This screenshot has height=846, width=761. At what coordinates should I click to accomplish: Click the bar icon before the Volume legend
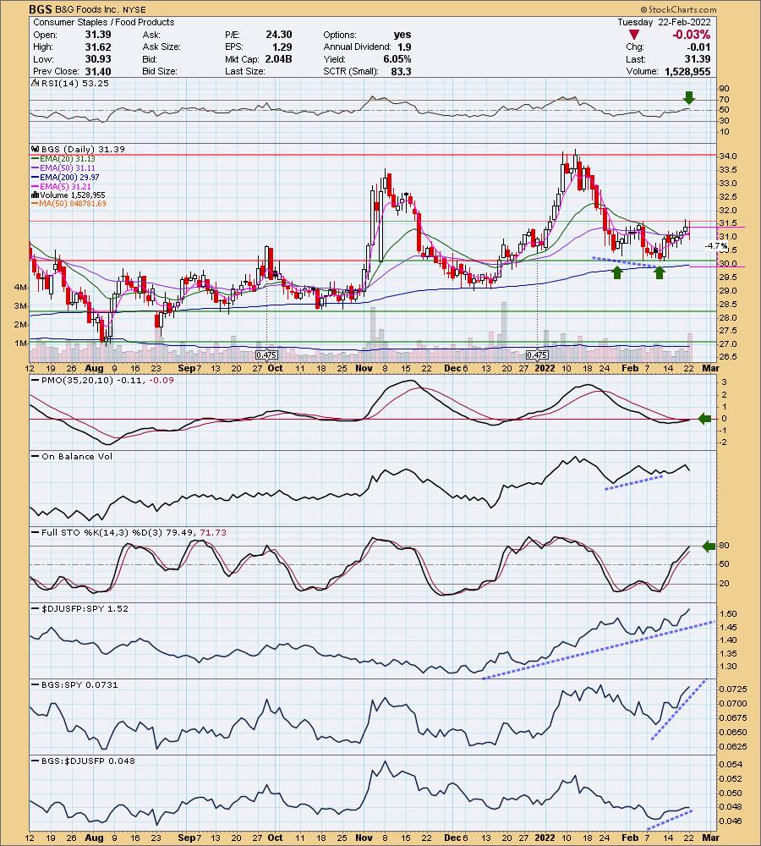[36, 195]
